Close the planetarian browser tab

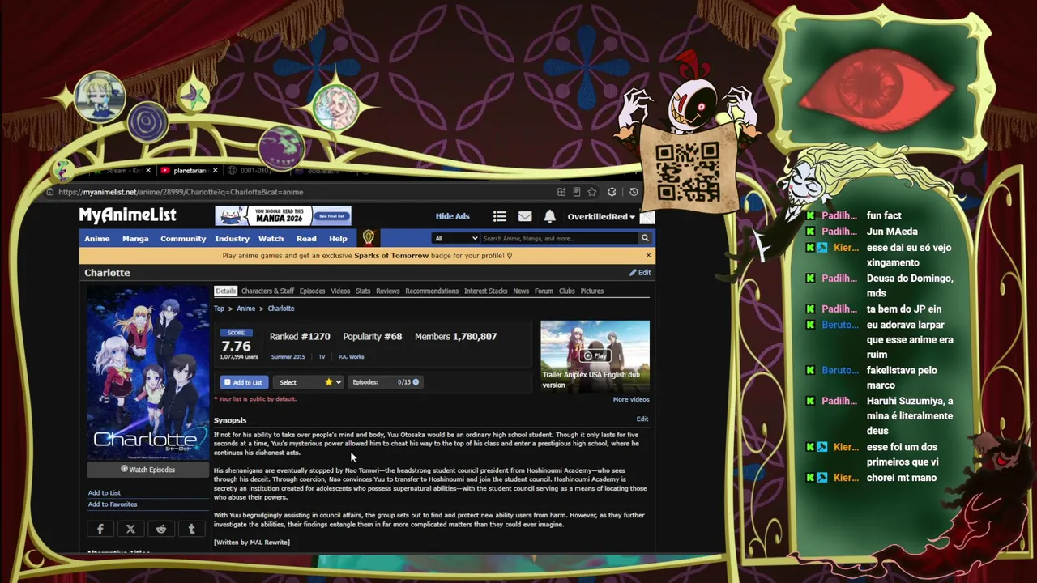(x=215, y=171)
